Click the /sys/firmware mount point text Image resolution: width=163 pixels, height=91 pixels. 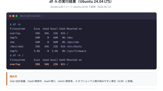click(76, 51)
